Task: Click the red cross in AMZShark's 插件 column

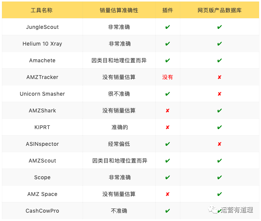Action: click(x=167, y=110)
